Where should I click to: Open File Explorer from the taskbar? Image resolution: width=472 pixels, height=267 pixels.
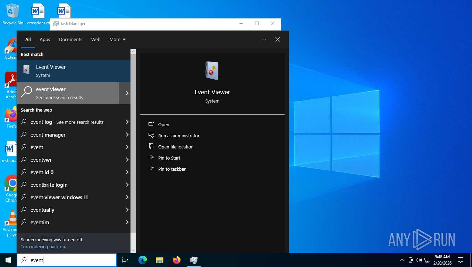tap(160, 260)
